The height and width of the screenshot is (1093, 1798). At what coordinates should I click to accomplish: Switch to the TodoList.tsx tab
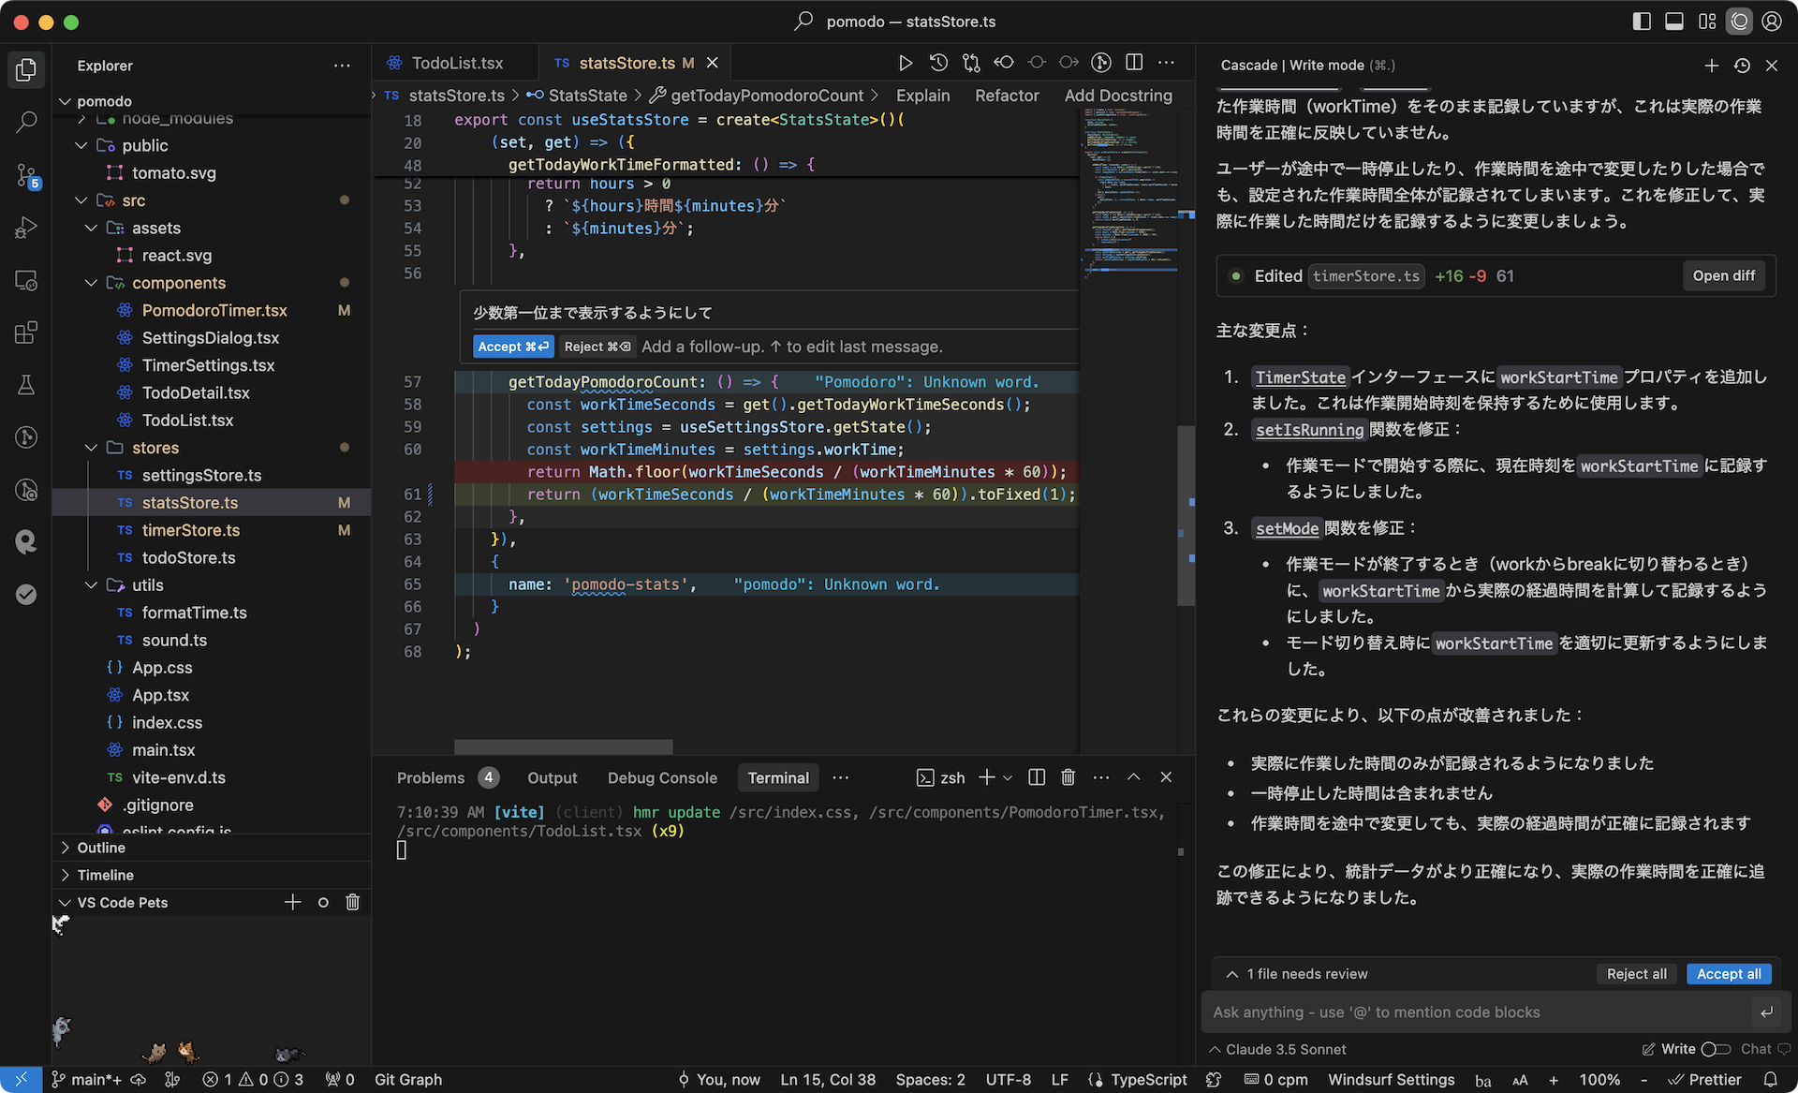(456, 62)
